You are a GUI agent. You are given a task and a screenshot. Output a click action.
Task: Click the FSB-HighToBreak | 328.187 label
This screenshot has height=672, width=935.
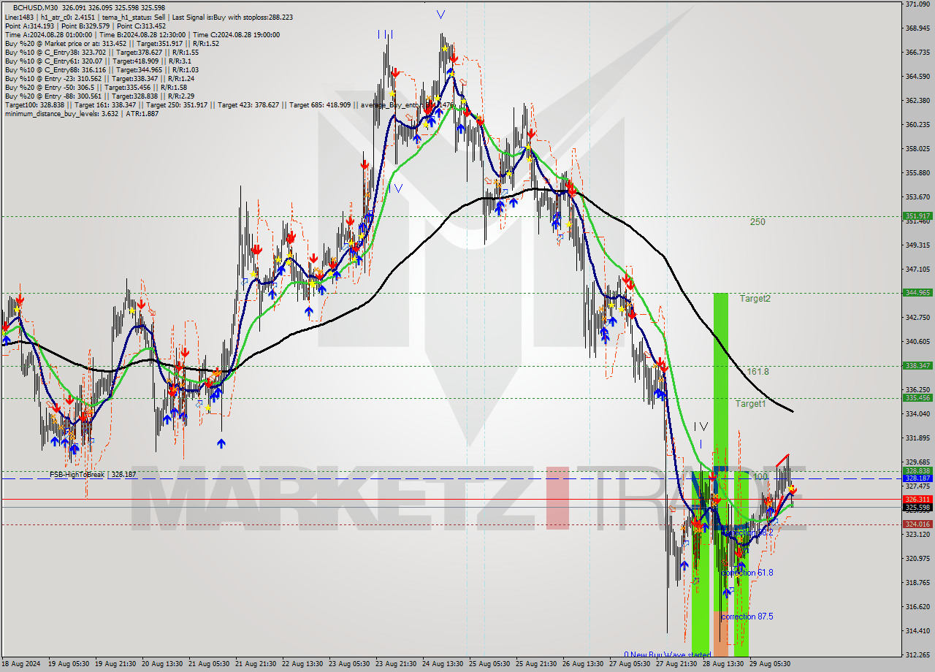(x=93, y=475)
